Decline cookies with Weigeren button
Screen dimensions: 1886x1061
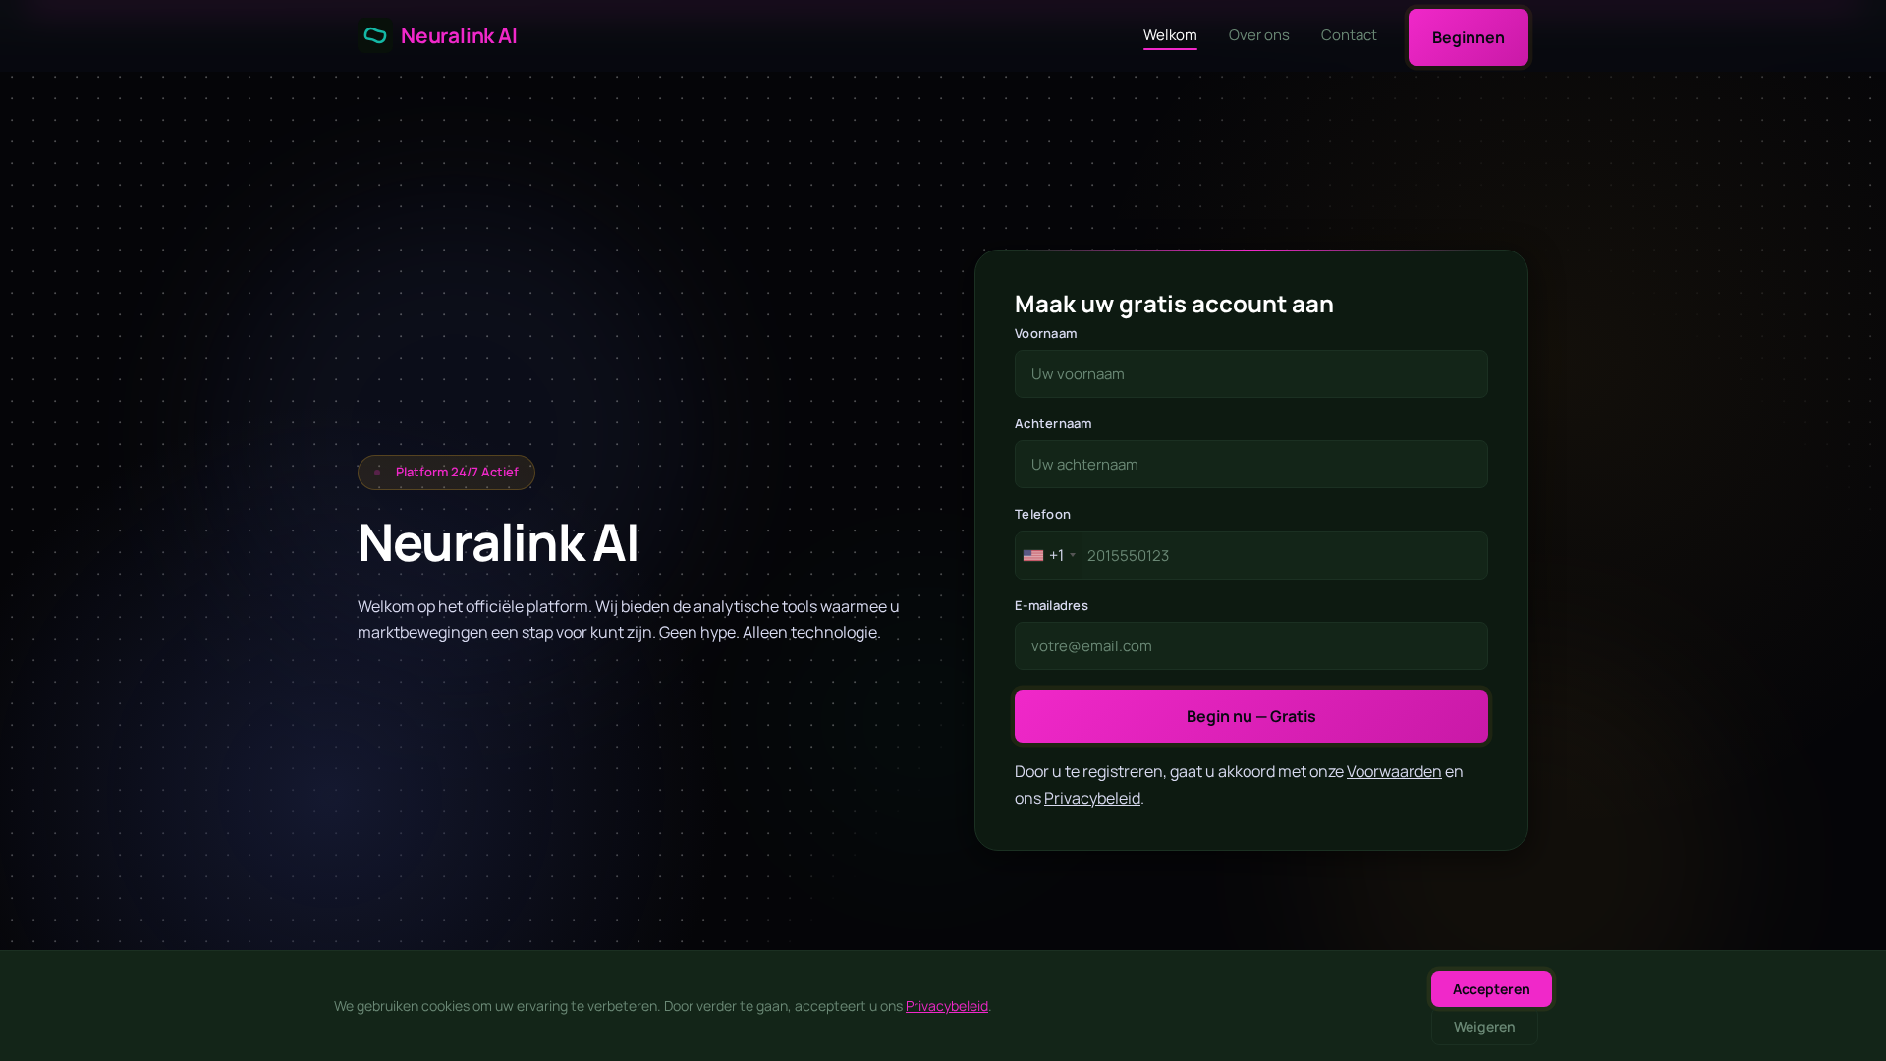(1483, 1027)
